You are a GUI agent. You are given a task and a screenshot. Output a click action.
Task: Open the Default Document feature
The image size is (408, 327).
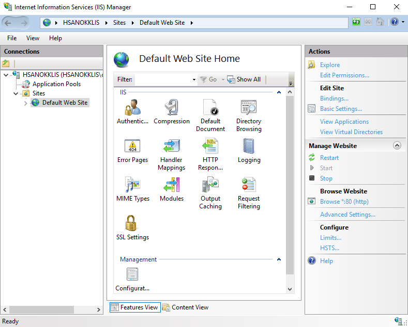pos(210,116)
